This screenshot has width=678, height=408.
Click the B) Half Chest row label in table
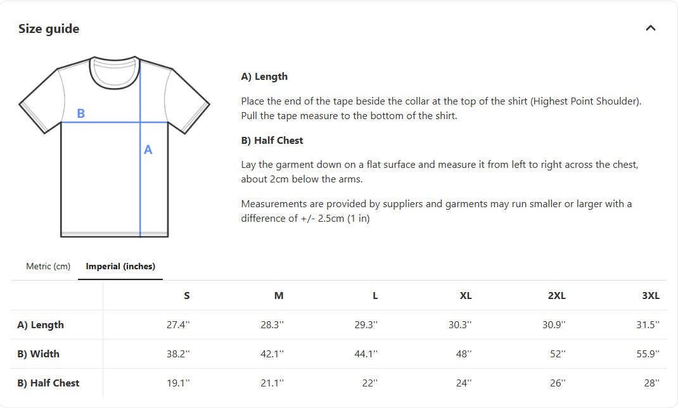pos(48,383)
